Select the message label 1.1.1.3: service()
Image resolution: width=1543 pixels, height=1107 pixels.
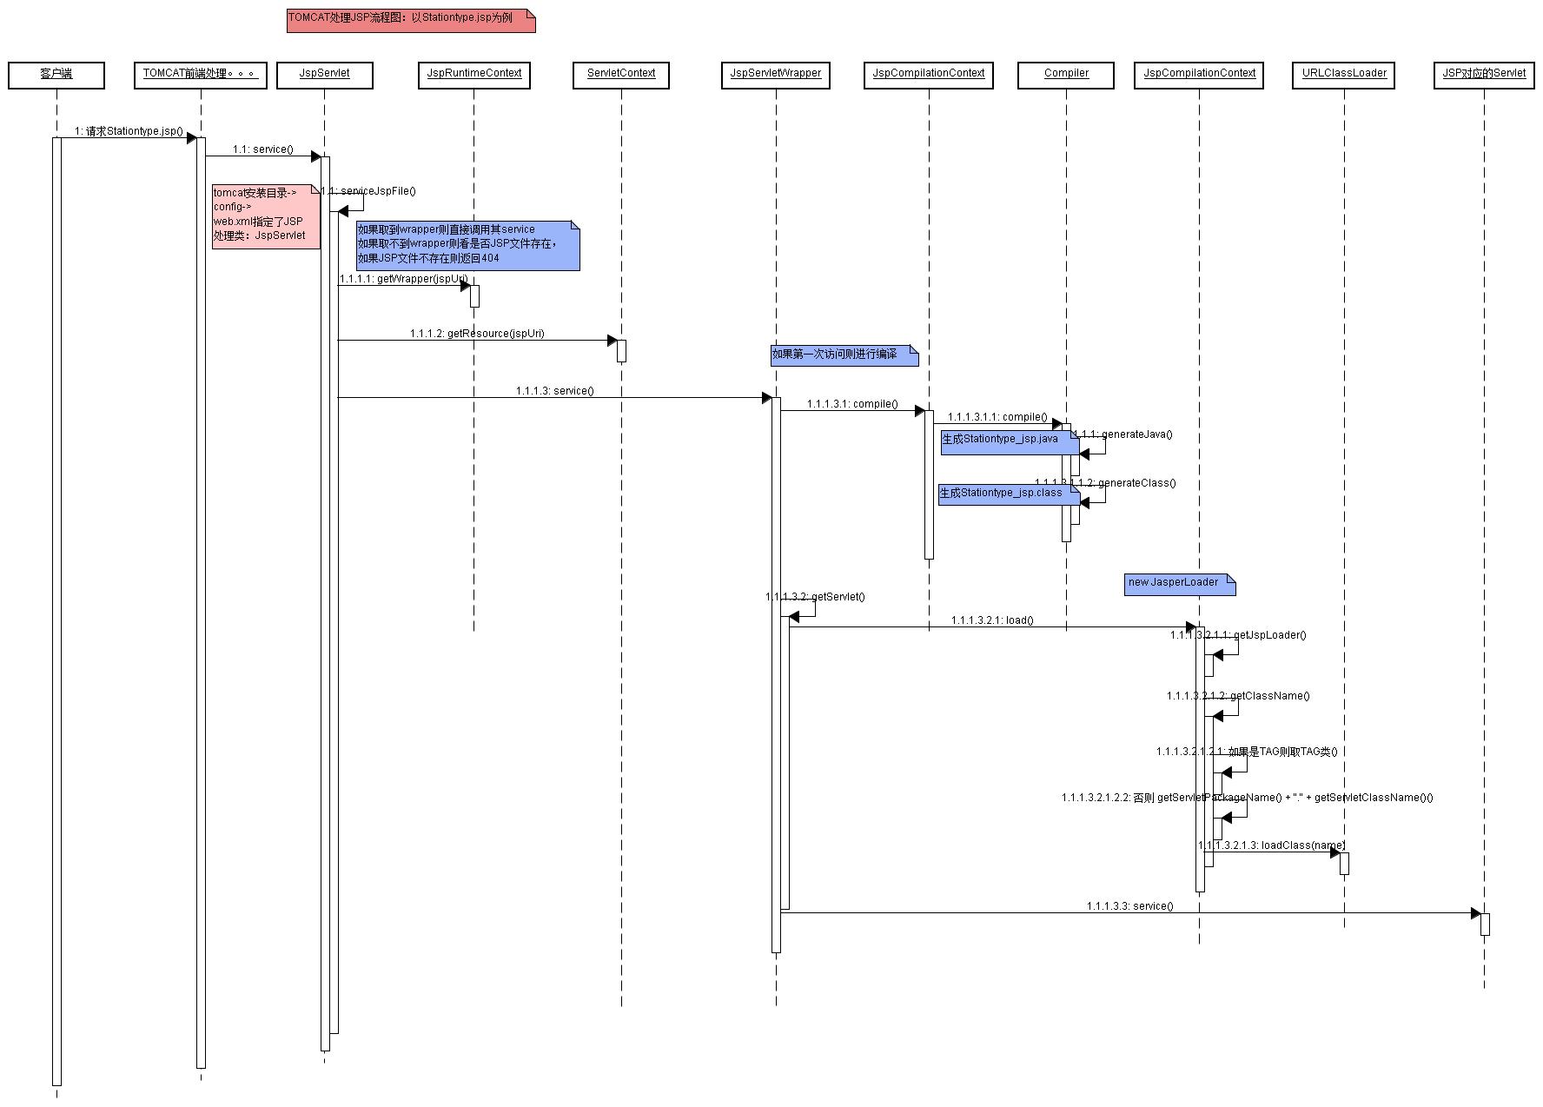(554, 391)
